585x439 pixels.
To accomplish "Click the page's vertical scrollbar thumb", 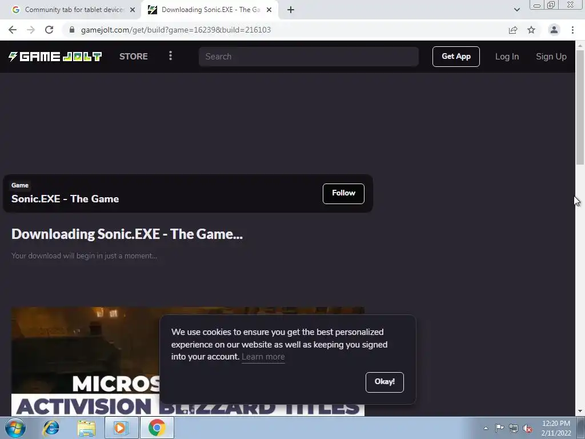I will [x=580, y=107].
